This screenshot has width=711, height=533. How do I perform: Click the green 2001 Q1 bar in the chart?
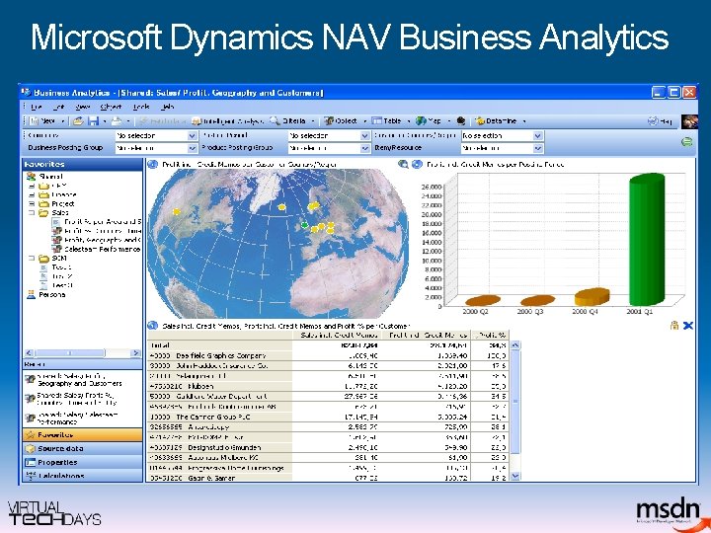click(647, 239)
